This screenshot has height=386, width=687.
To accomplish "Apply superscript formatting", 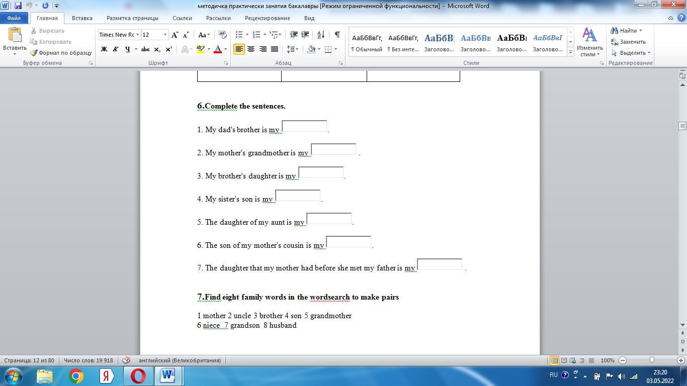I will pos(168,49).
